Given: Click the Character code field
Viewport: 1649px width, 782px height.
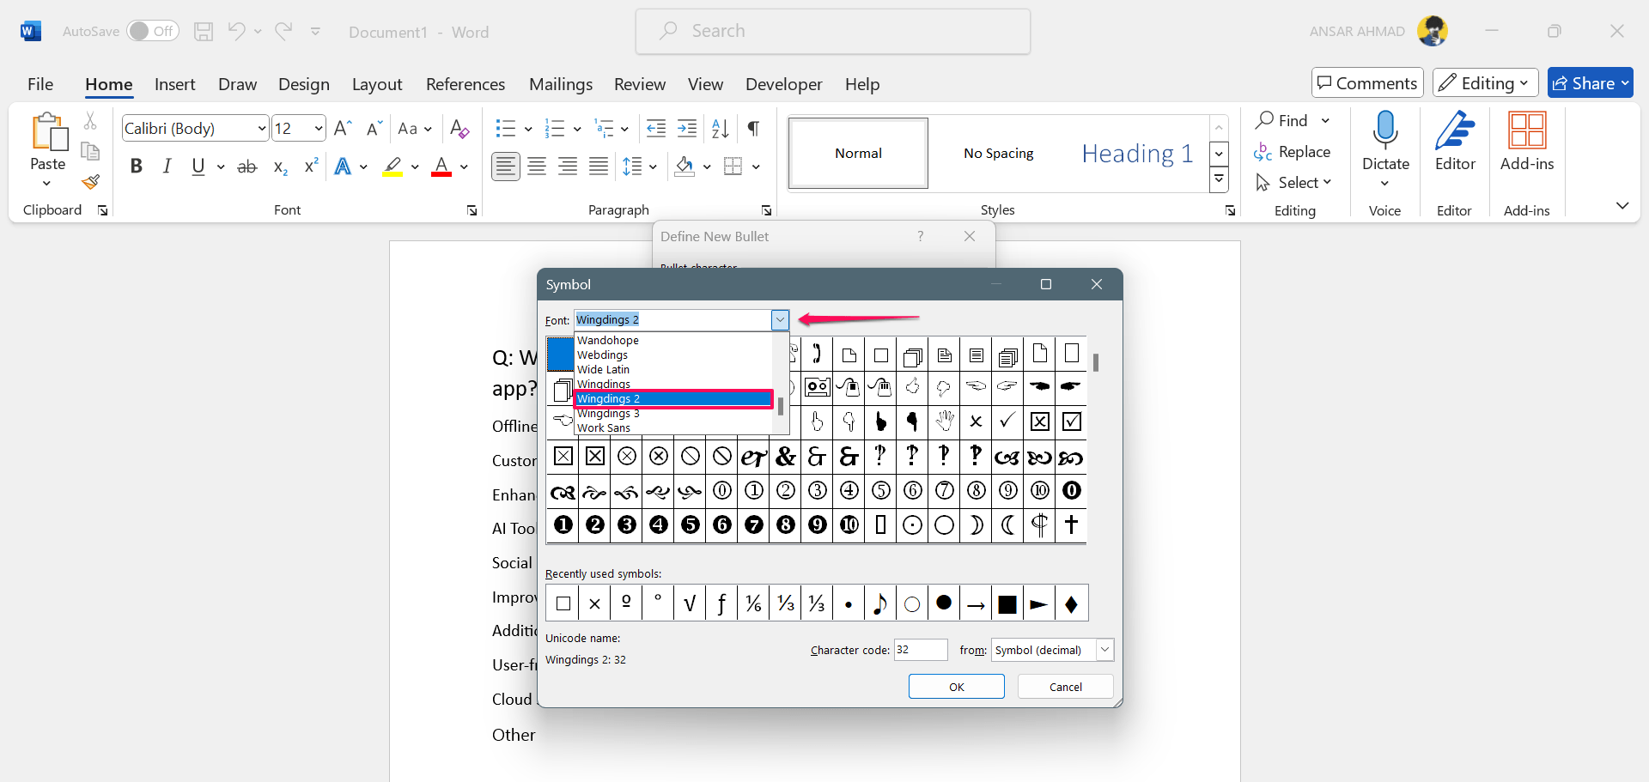Looking at the screenshot, I should [x=921, y=650].
